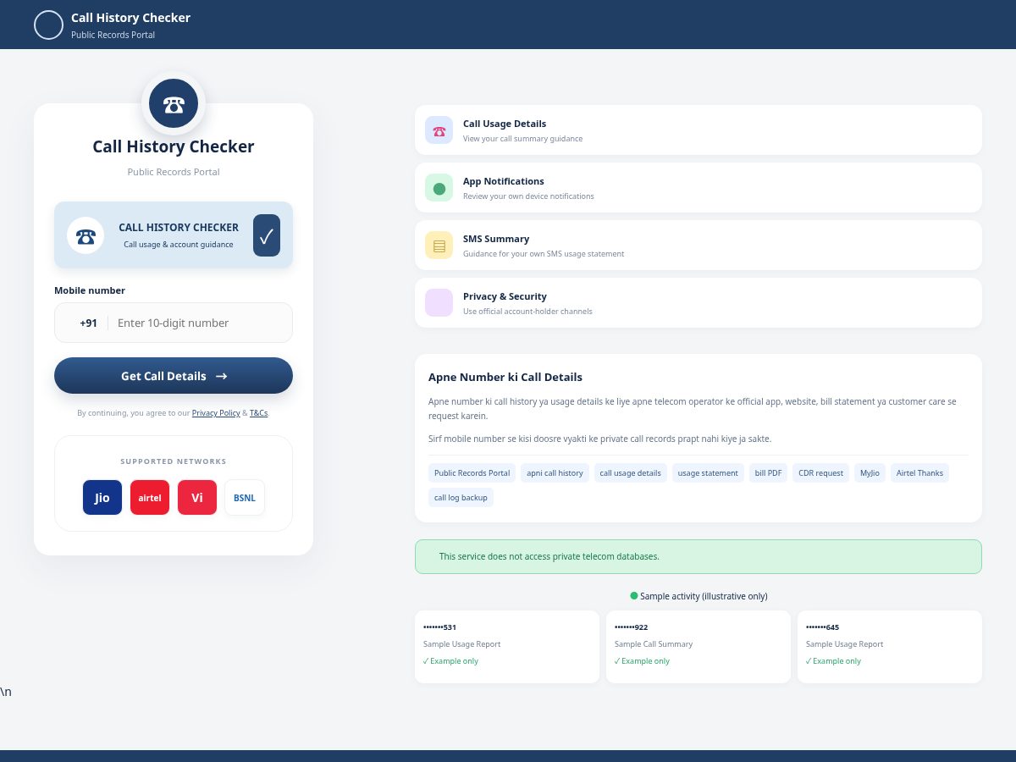Viewport: 1016px width, 762px height.
Task: Click the Mobile number label
Action: pyautogui.click(x=90, y=290)
